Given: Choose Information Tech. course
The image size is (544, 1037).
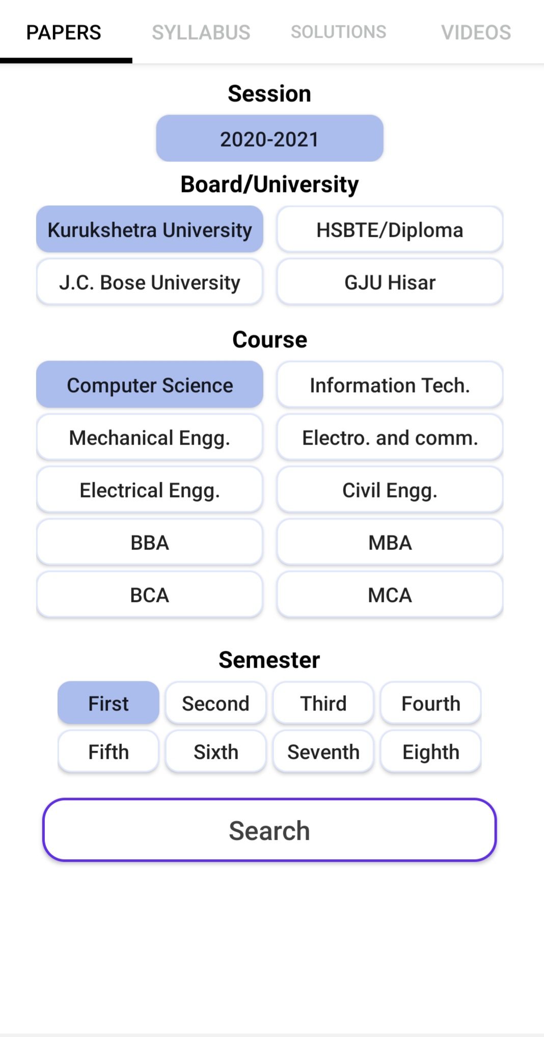Looking at the screenshot, I should click(390, 385).
